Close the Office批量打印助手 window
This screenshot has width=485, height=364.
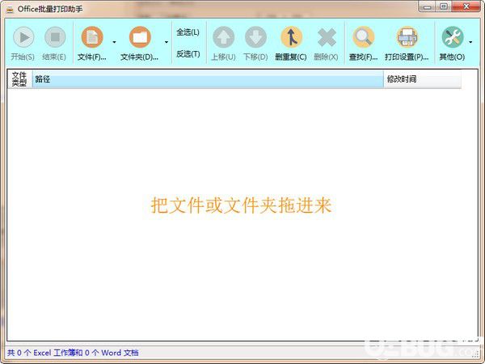point(466,6)
